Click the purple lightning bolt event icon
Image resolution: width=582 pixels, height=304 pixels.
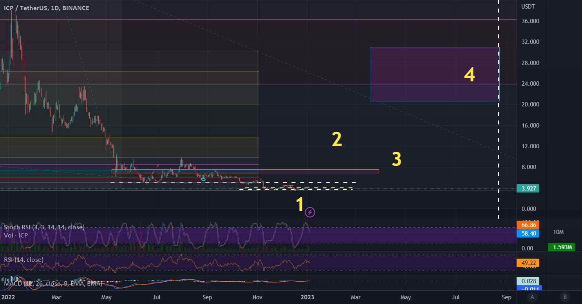(x=310, y=212)
